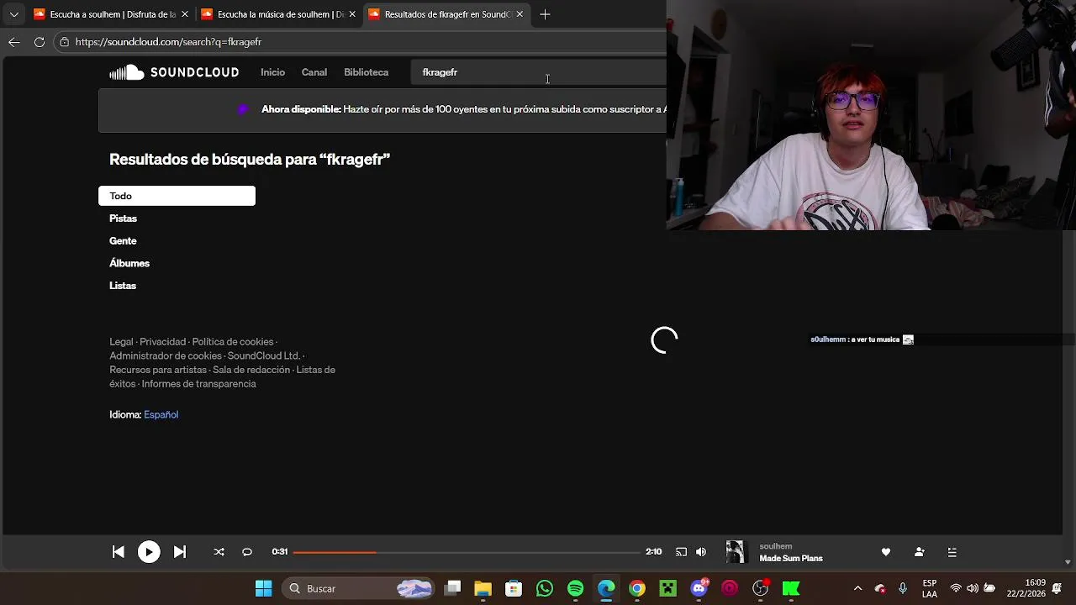The width and height of the screenshot is (1076, 605).
Task: Open the soulhem artist link in the player
Action: point(776,546)
